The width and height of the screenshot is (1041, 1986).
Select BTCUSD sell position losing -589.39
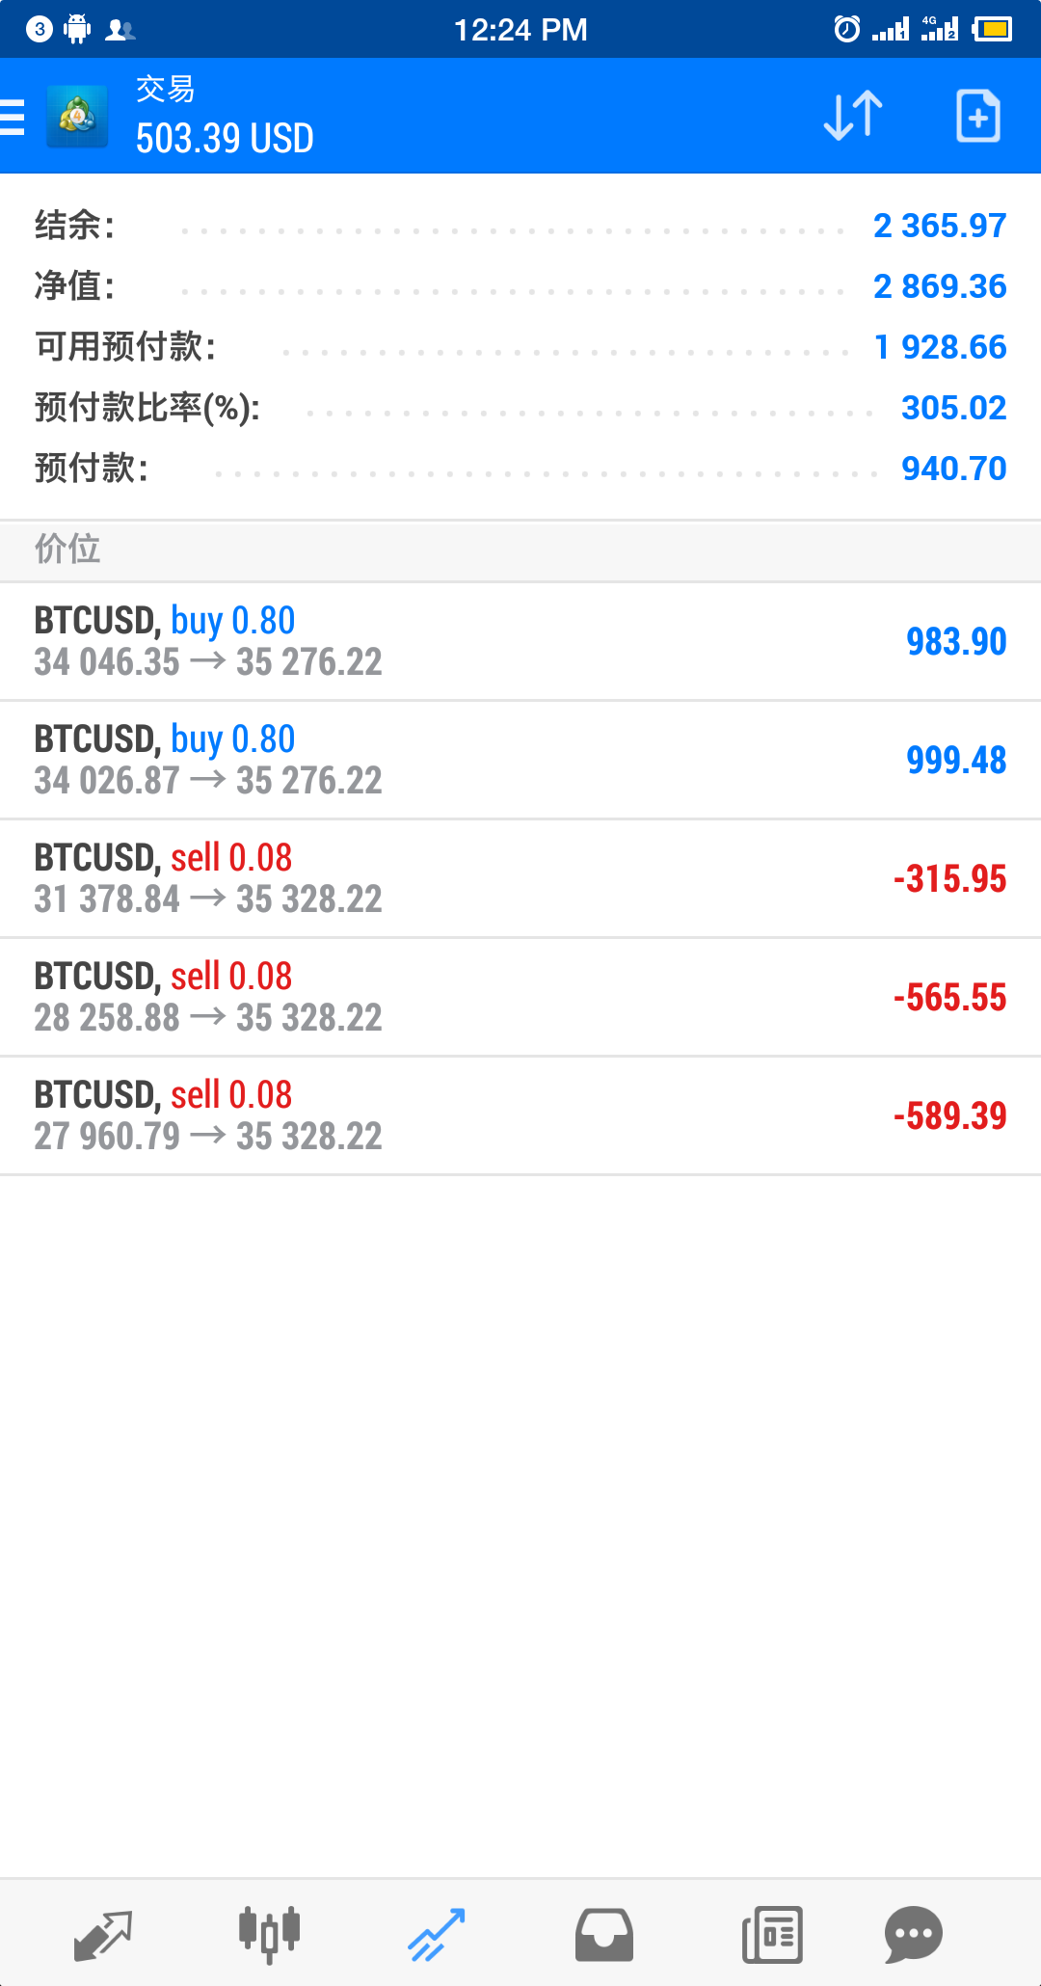coord(520,1115)
